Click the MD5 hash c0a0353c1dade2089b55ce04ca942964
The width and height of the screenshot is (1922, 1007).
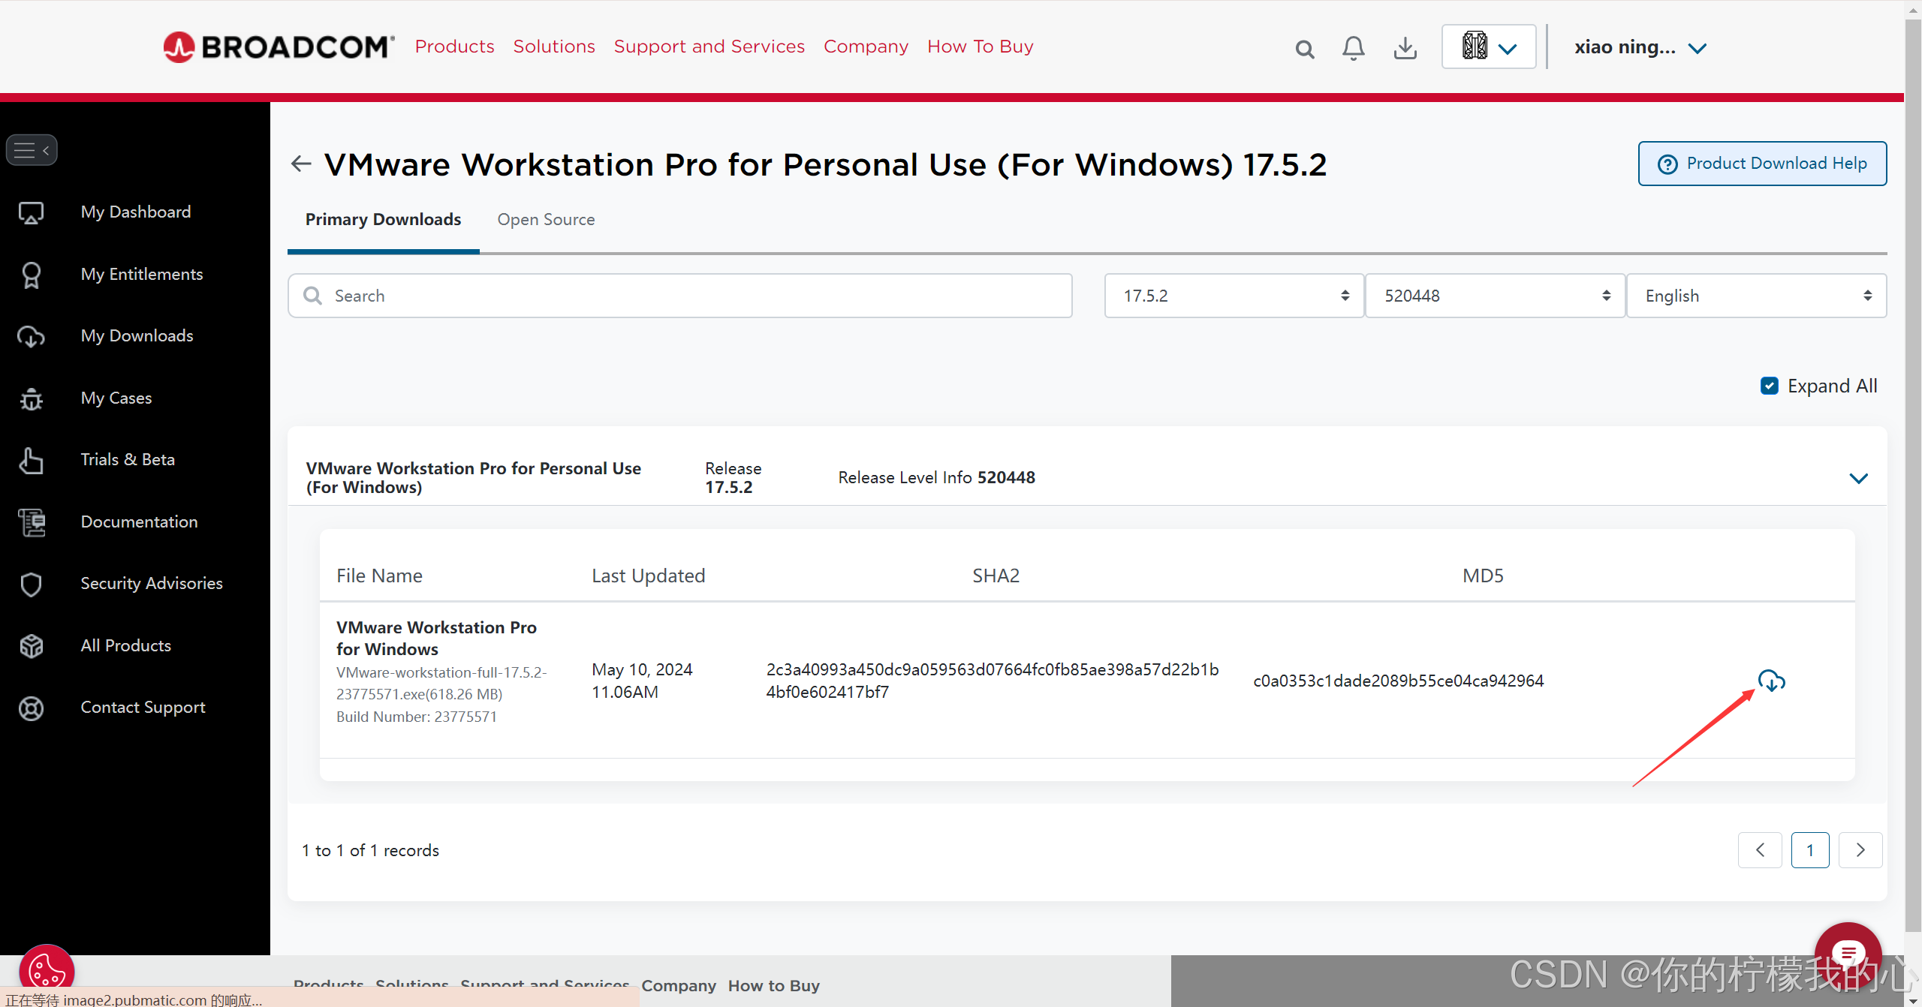(1398, 681)
